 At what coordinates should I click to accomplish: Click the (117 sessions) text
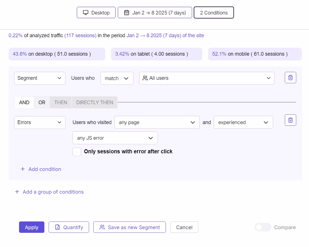point(81,35)
